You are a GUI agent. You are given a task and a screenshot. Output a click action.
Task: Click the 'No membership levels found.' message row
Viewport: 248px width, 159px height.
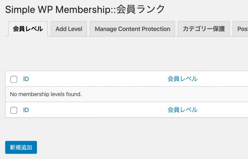[x=46, y=94]
